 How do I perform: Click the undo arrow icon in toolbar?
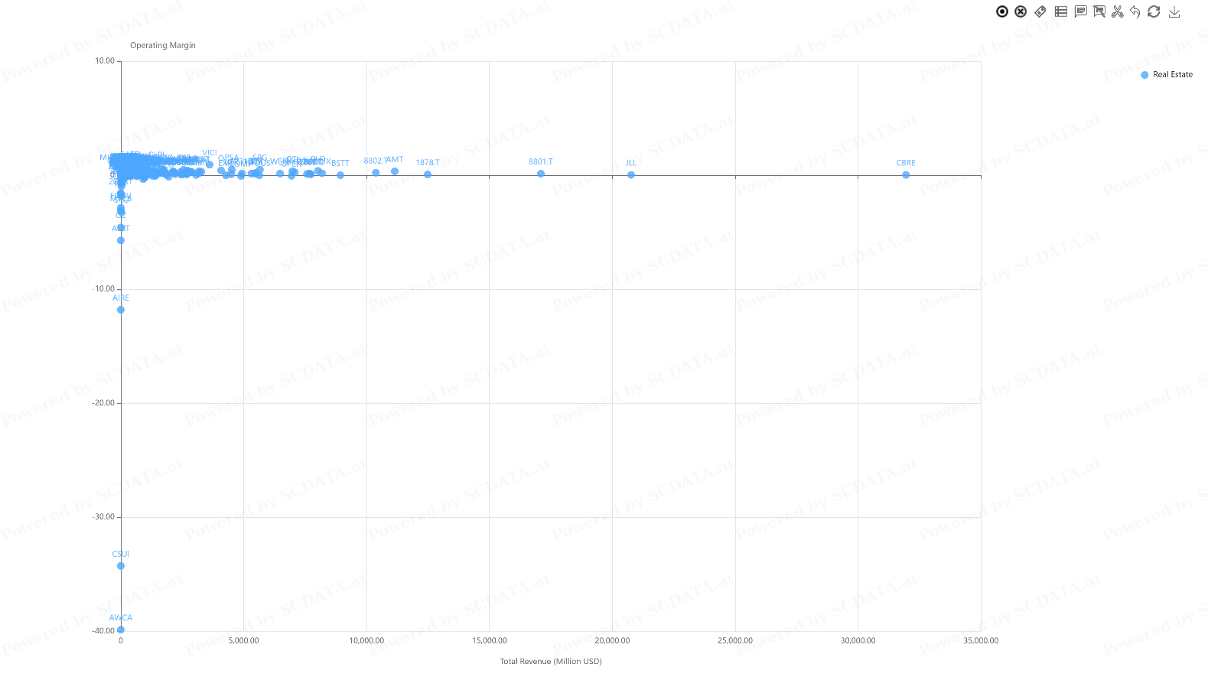click(1135, 11)
